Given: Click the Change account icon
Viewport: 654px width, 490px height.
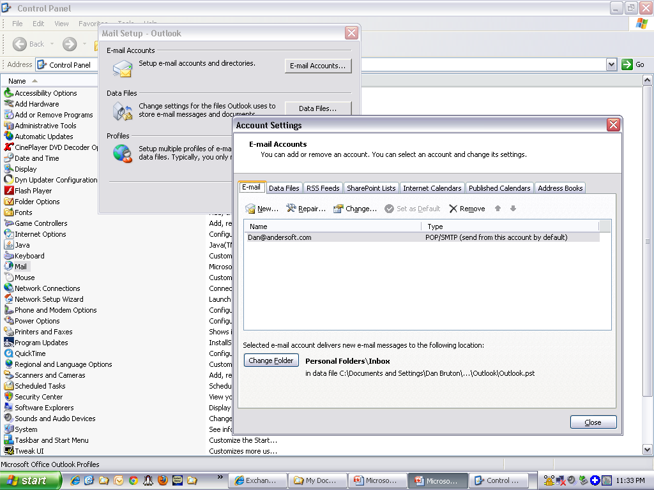Looking at the screenshot, I should [x=338, y=209].
